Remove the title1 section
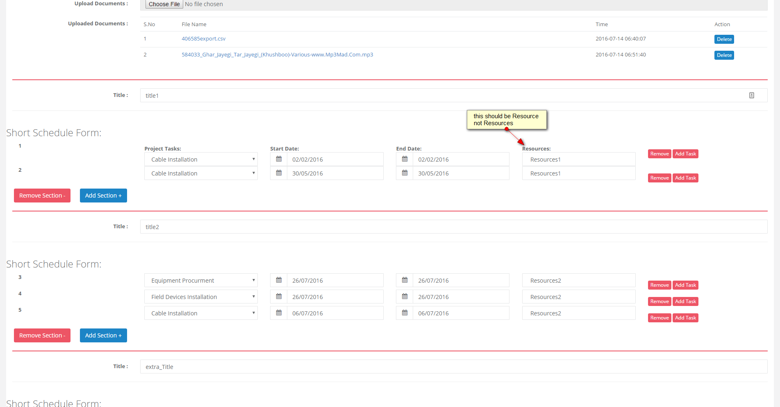The height and width of the screenshot is (407, 780). pos(42,196)
